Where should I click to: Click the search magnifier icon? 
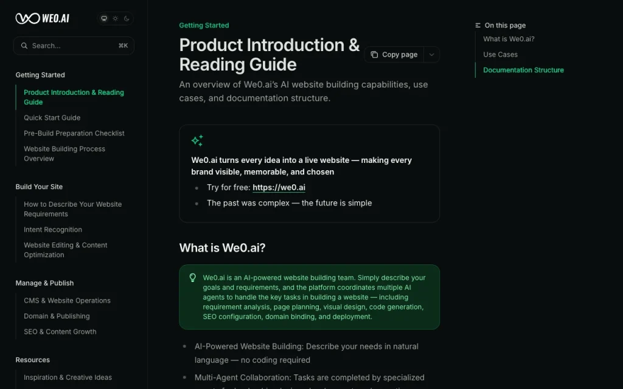pyautogui.click(x=24, y=46)
